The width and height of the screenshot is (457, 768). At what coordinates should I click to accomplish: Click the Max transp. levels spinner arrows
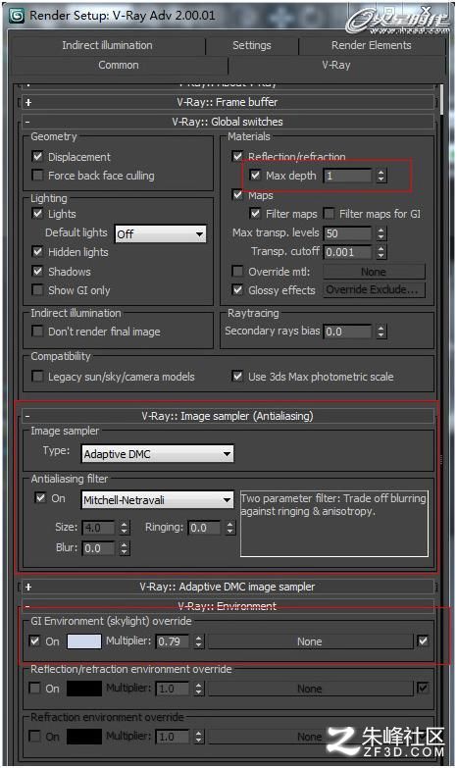click(381, 233)
